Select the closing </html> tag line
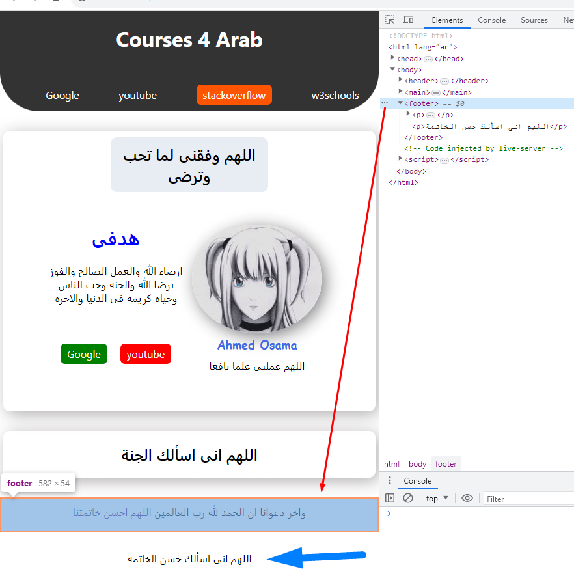 pyautogui.click(x=403, y=182)
